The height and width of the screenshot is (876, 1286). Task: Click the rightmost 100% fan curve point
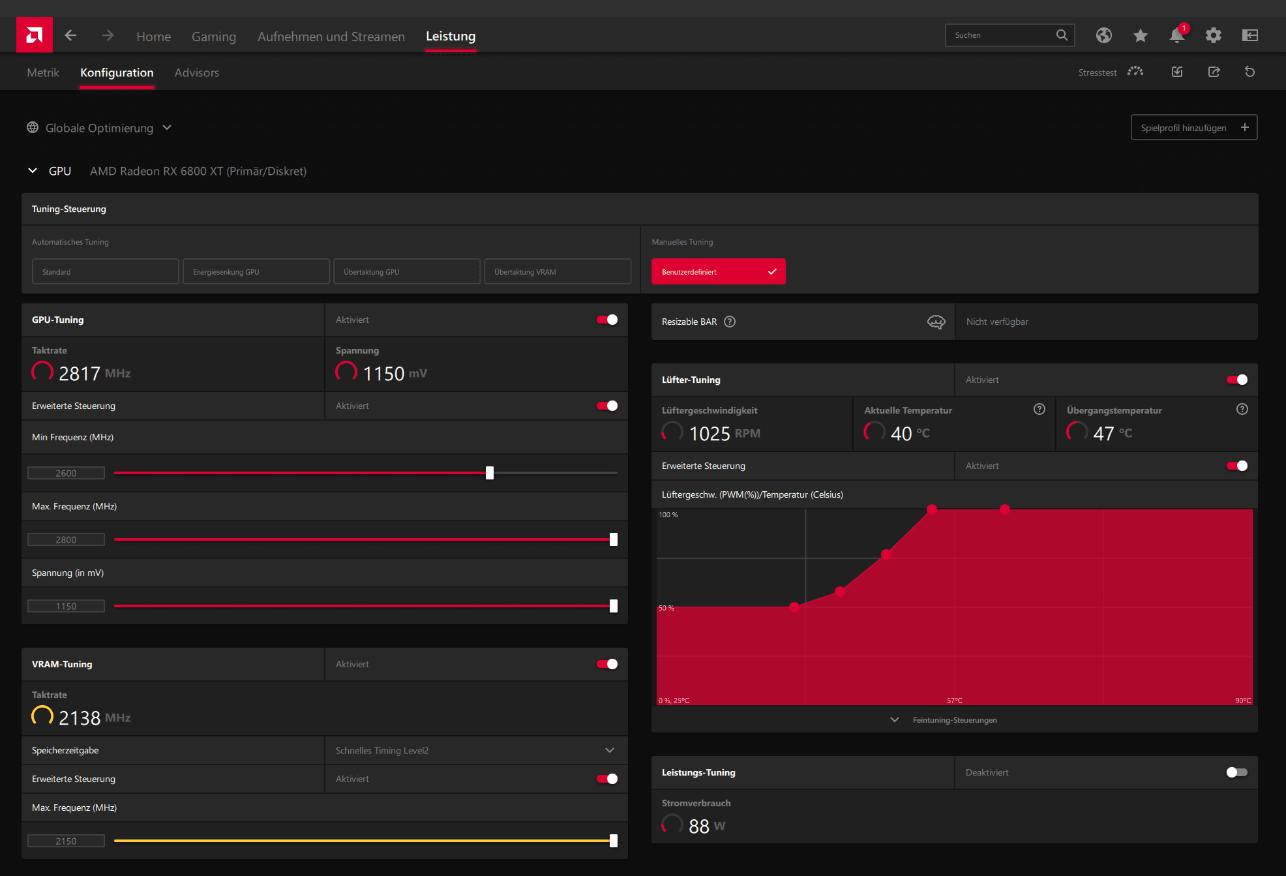click(x=1005, y=509)
